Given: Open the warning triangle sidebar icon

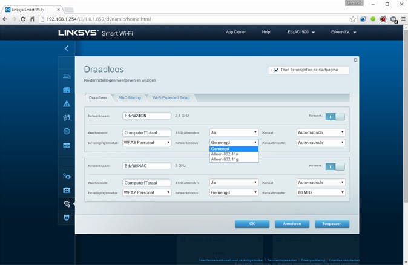Looking at the screenshot, I should [x=67, y=103].
